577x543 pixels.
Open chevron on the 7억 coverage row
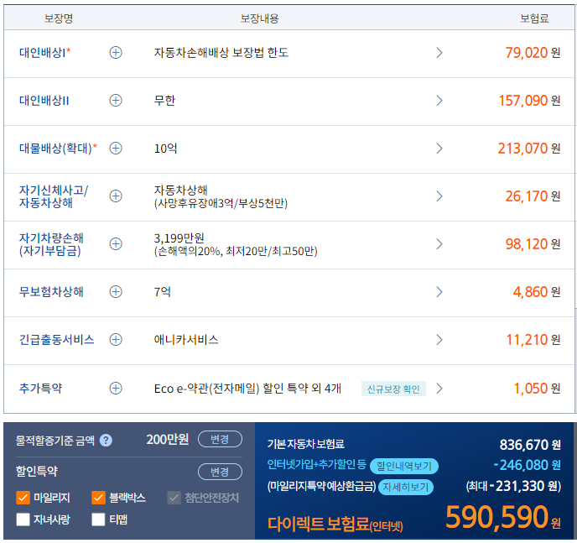[x=439, y=292]
